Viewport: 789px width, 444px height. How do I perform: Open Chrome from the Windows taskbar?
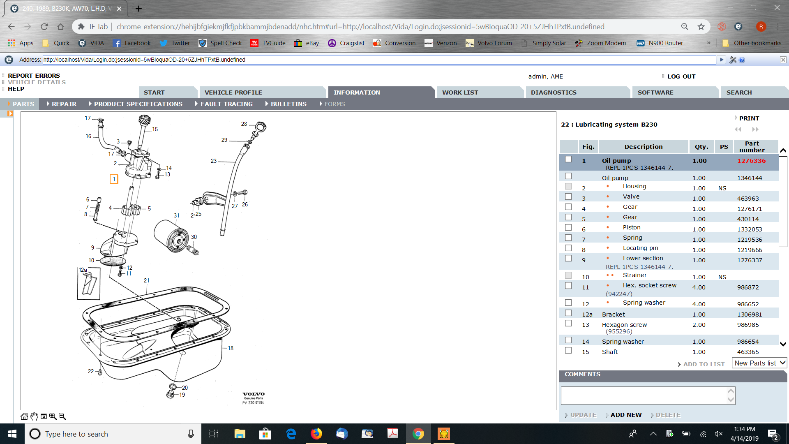coord(418,434)
